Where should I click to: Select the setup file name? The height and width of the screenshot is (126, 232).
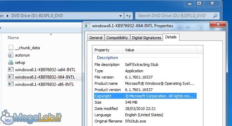[x=20, y=62]
